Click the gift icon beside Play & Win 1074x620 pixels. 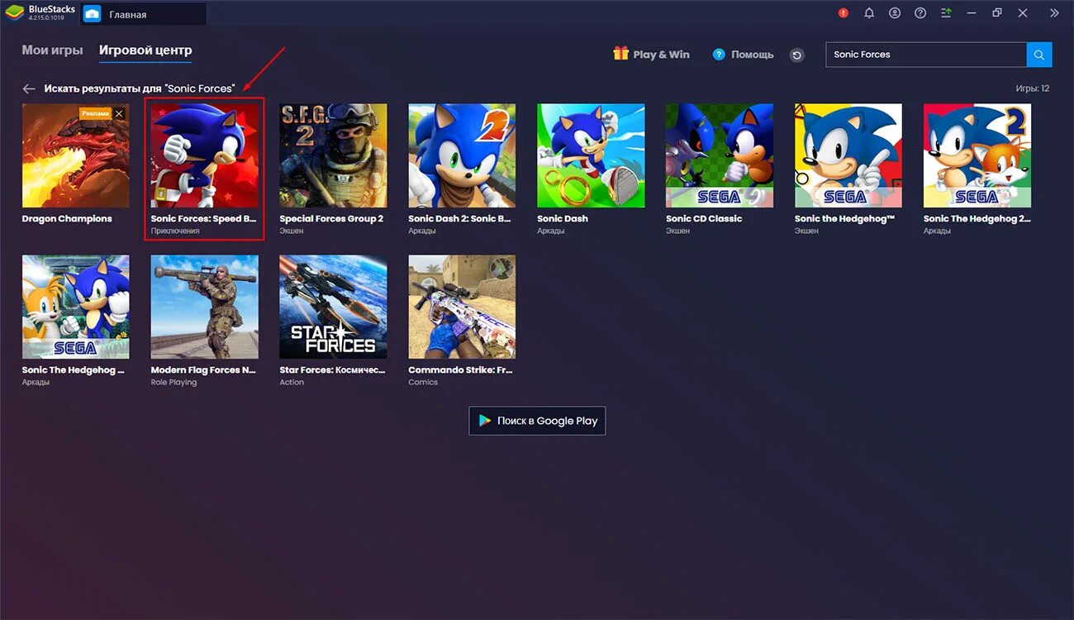click(620, 54)
